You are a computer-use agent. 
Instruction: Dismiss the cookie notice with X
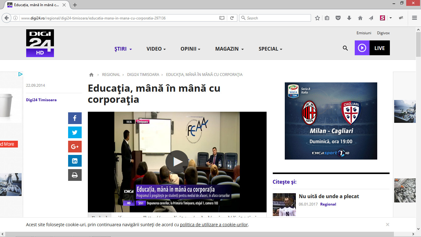pyautogui.click(x=387, y=225)
